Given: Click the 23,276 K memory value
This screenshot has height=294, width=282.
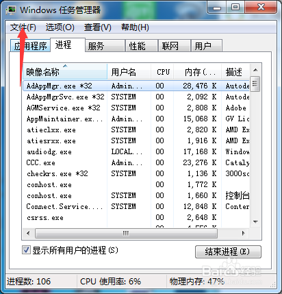Looking at the screenshot, I should tap(200, 162).
